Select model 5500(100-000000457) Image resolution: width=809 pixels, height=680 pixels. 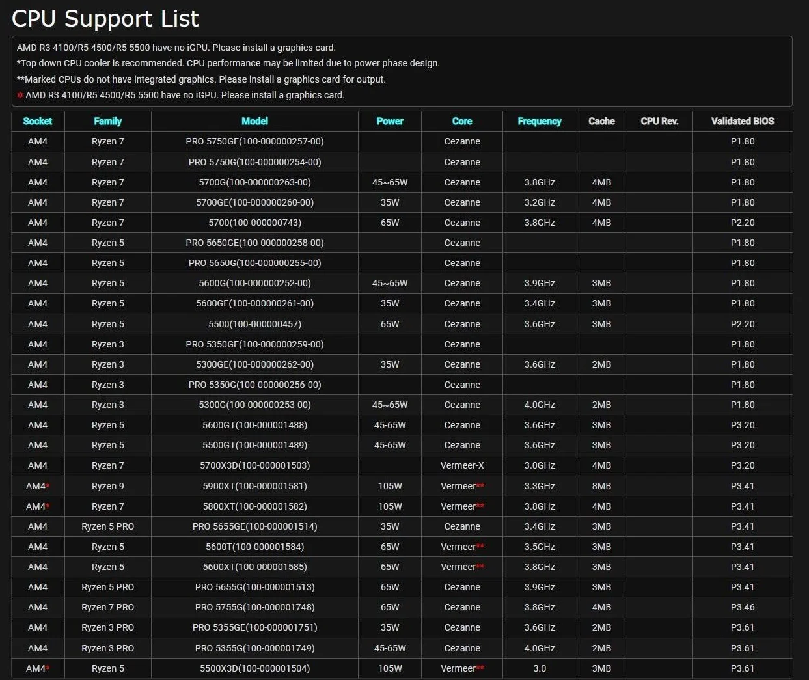click(254, 324)
